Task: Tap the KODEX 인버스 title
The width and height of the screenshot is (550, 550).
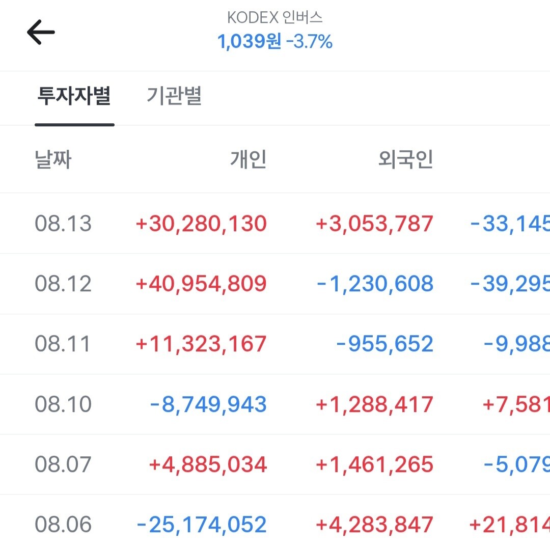Action: point(274,17)
